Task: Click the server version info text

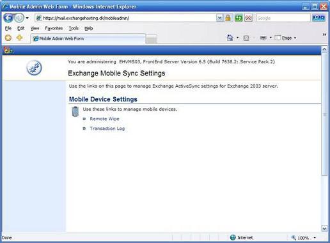Action: coord(171,62)
